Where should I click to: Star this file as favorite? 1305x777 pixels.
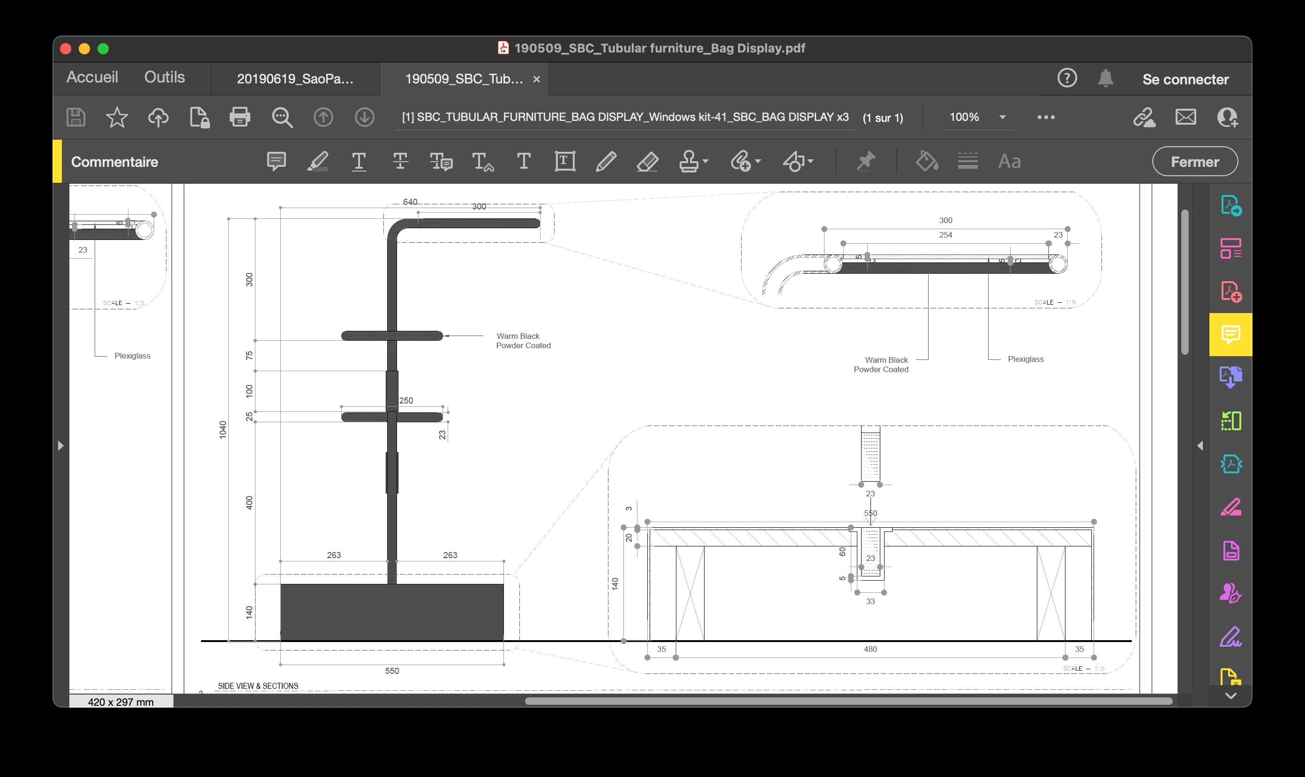point(117,117)
